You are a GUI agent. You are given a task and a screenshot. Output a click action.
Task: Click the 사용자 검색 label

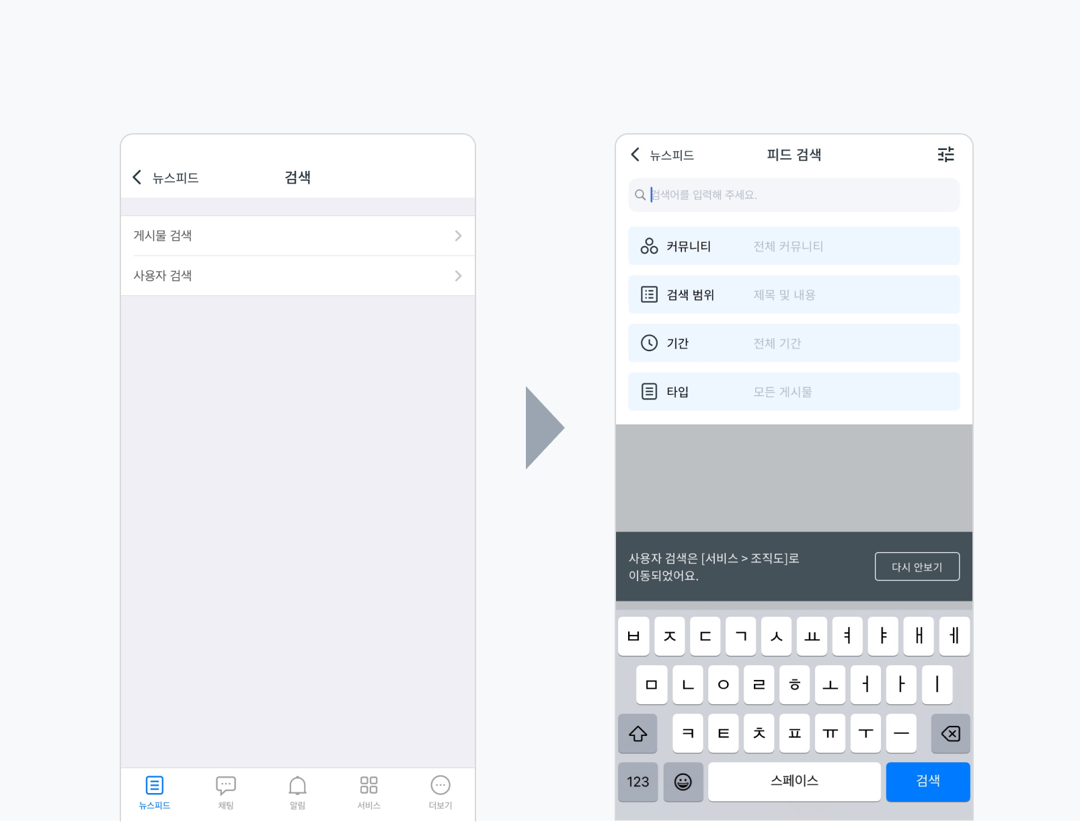[163, 276]
